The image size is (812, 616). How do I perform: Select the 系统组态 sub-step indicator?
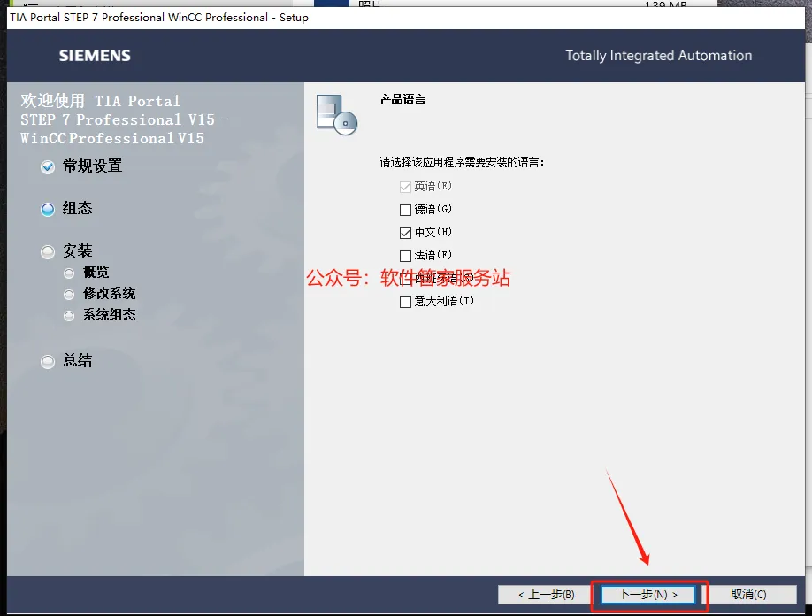69,315
